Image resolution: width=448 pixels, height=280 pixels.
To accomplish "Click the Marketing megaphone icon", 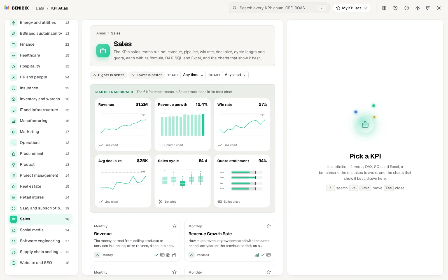I will point(13,132).
